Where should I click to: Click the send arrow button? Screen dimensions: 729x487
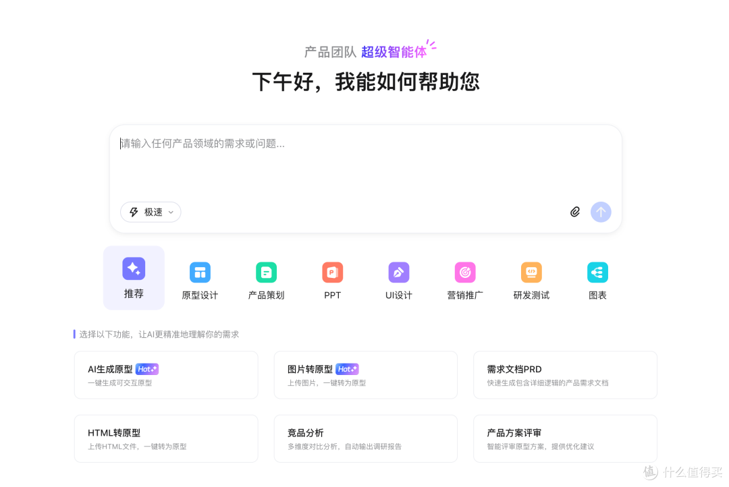(601, 212)
